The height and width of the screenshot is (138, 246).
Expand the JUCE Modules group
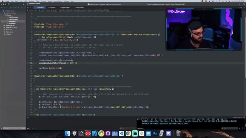(3, 26)
